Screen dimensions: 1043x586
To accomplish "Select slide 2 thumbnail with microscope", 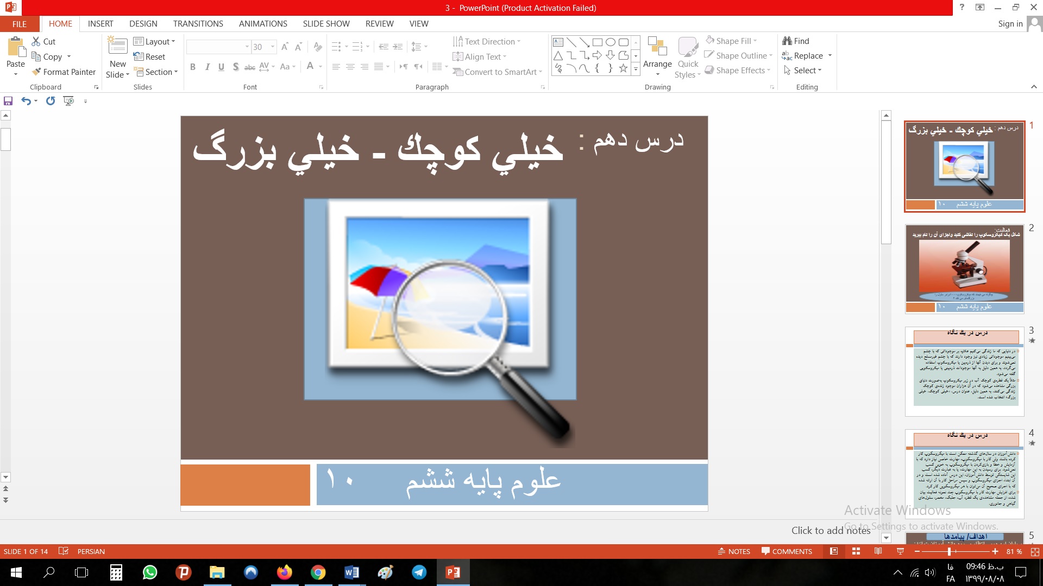I will pos(964,269).
